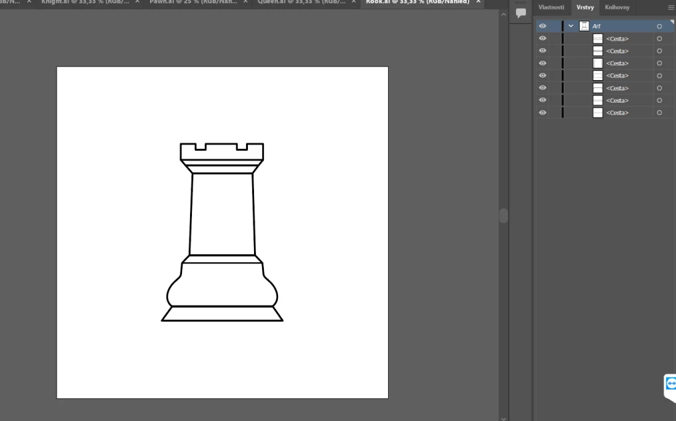Click the topmost <Cesta> battlement thumbnail
Image resolution: width=676 pixels, height=421 pixels.
coord(597,39)
